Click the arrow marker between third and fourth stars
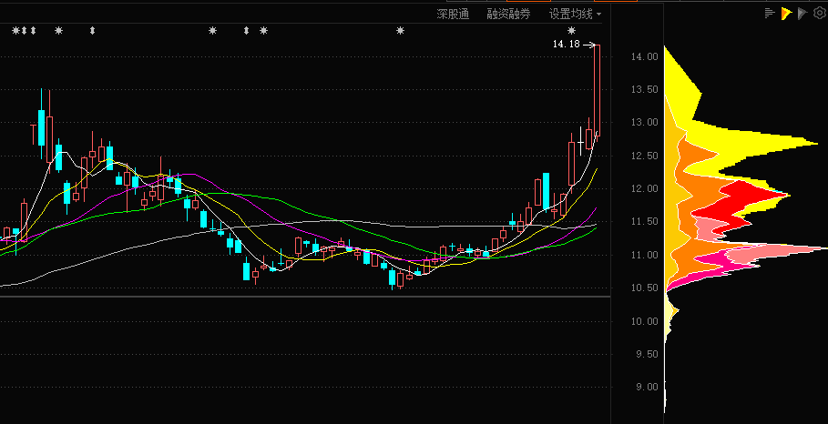 (x=246, y=31)
